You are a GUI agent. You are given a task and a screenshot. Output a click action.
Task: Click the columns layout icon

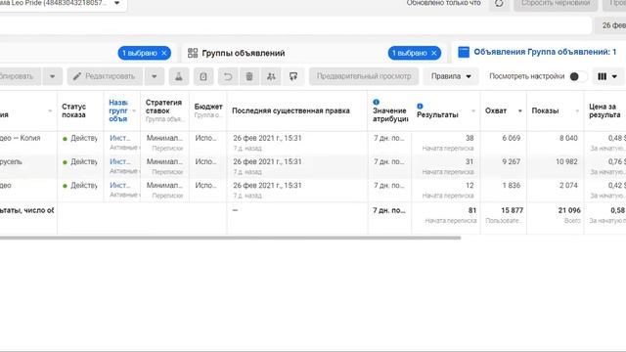[x=603, y=76]
